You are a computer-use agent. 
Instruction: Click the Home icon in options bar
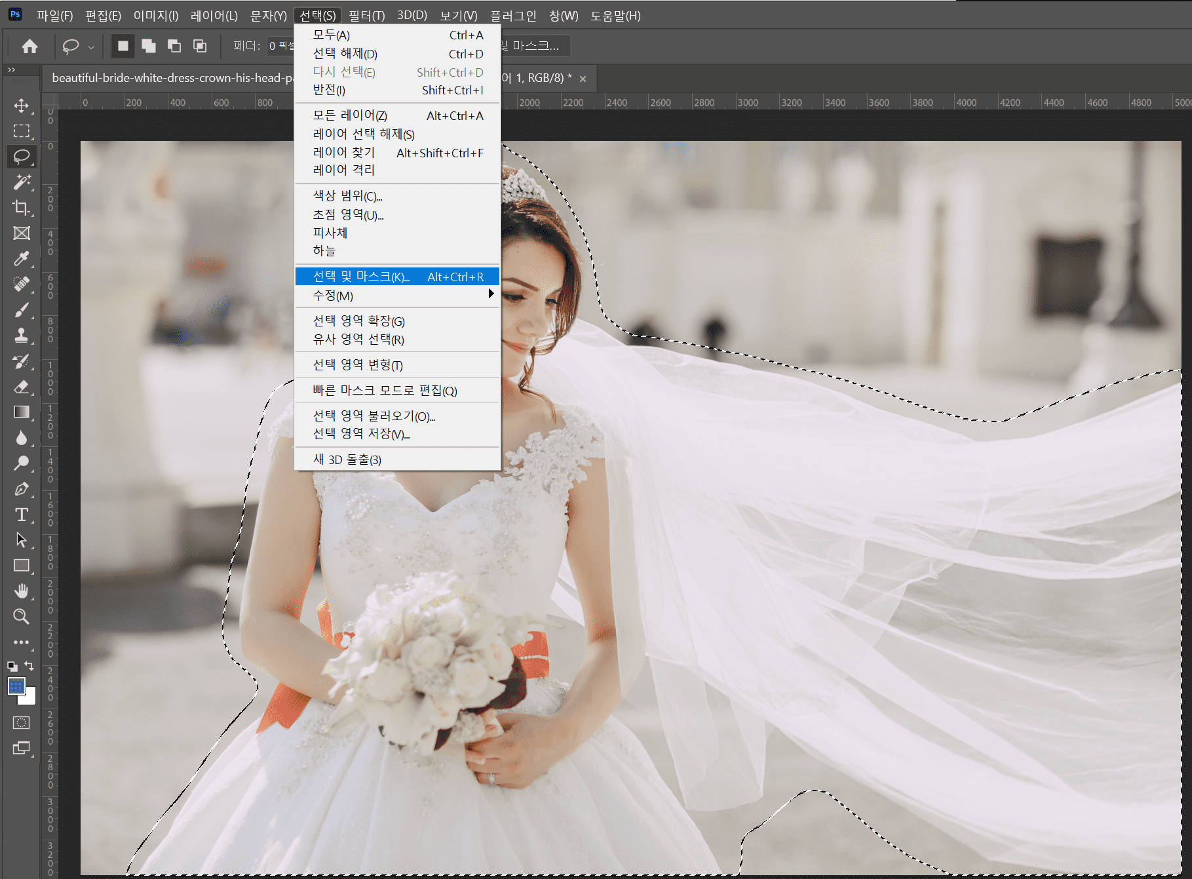pos(29,46)
